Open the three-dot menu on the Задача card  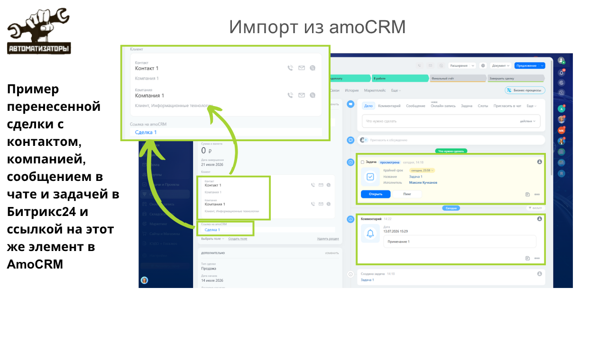point(537,194)
